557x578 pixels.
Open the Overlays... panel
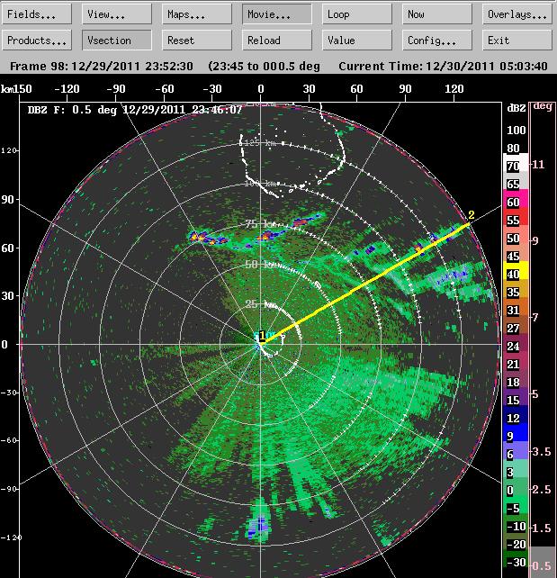click(517, 14)
